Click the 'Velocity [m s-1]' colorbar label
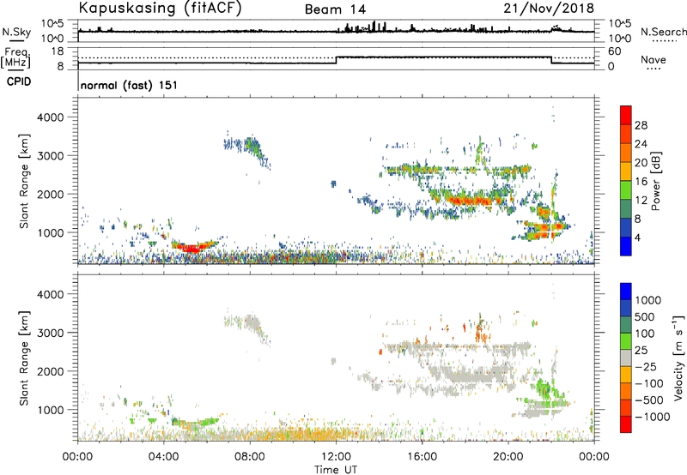Image resolution: width=687 pixels, height=475 pixels. [x=678, y=358]
